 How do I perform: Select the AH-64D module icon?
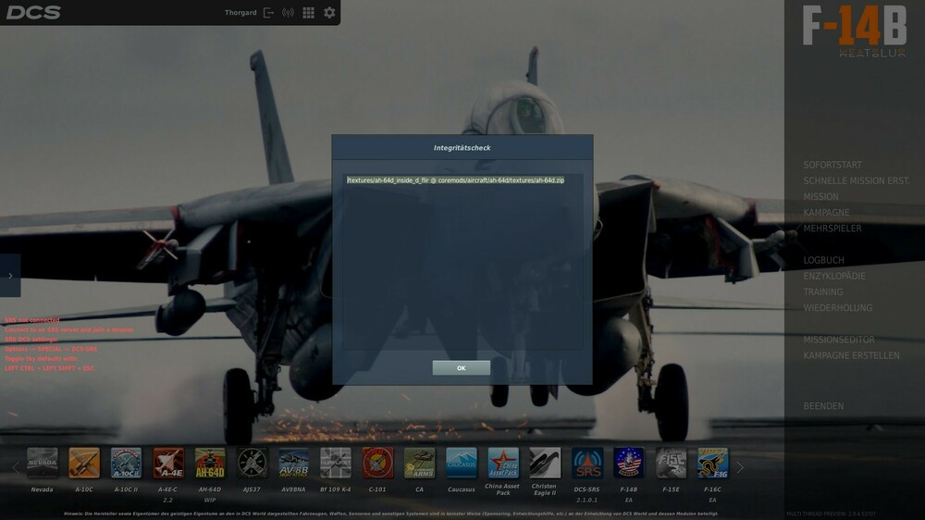pyautogui.click(x=210, y=463)
